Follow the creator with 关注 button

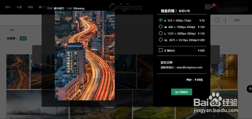[x=23, y=38]
